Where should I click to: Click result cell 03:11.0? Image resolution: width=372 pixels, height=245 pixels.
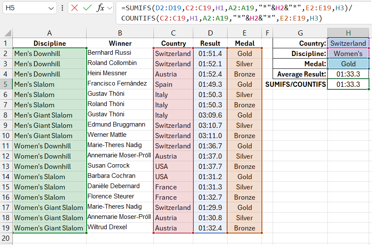(210, 136)
